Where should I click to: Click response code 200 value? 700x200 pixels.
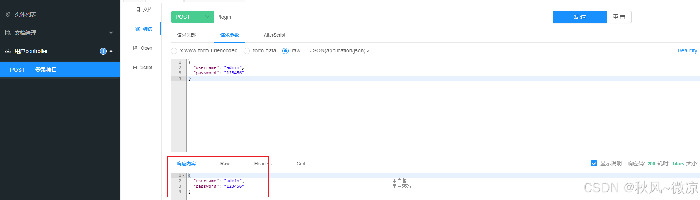(x=651, y=164)
